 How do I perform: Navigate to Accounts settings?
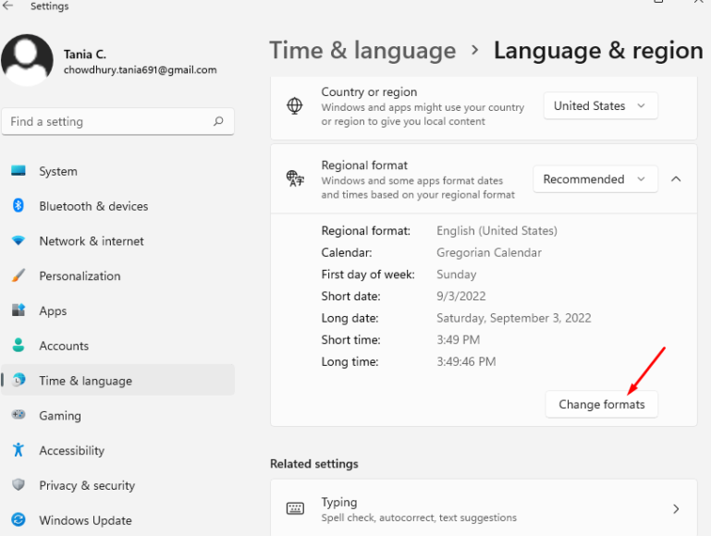point(118,346)
